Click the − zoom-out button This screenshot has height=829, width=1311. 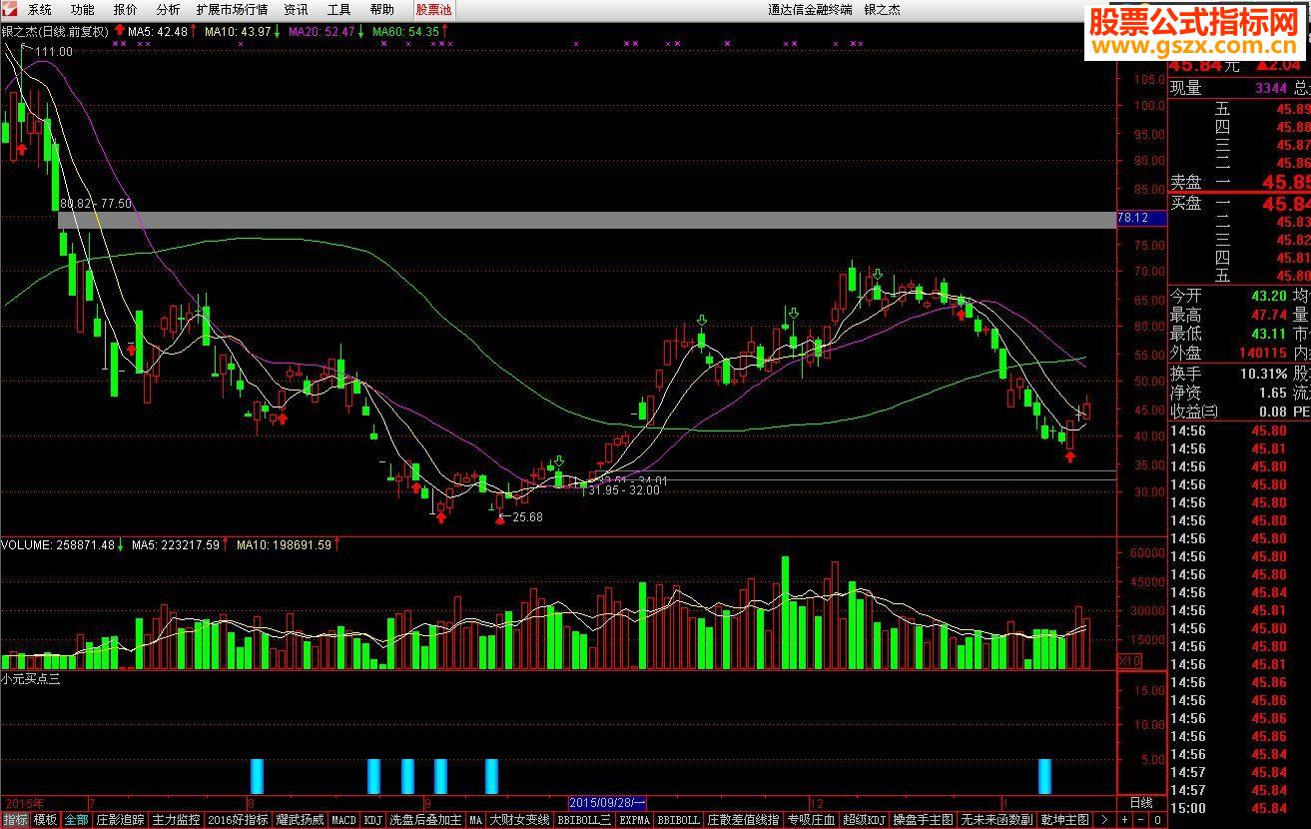coord(1141,820)
